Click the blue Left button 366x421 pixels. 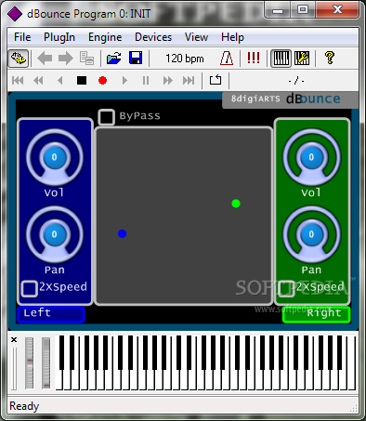[x=51, y=314]
